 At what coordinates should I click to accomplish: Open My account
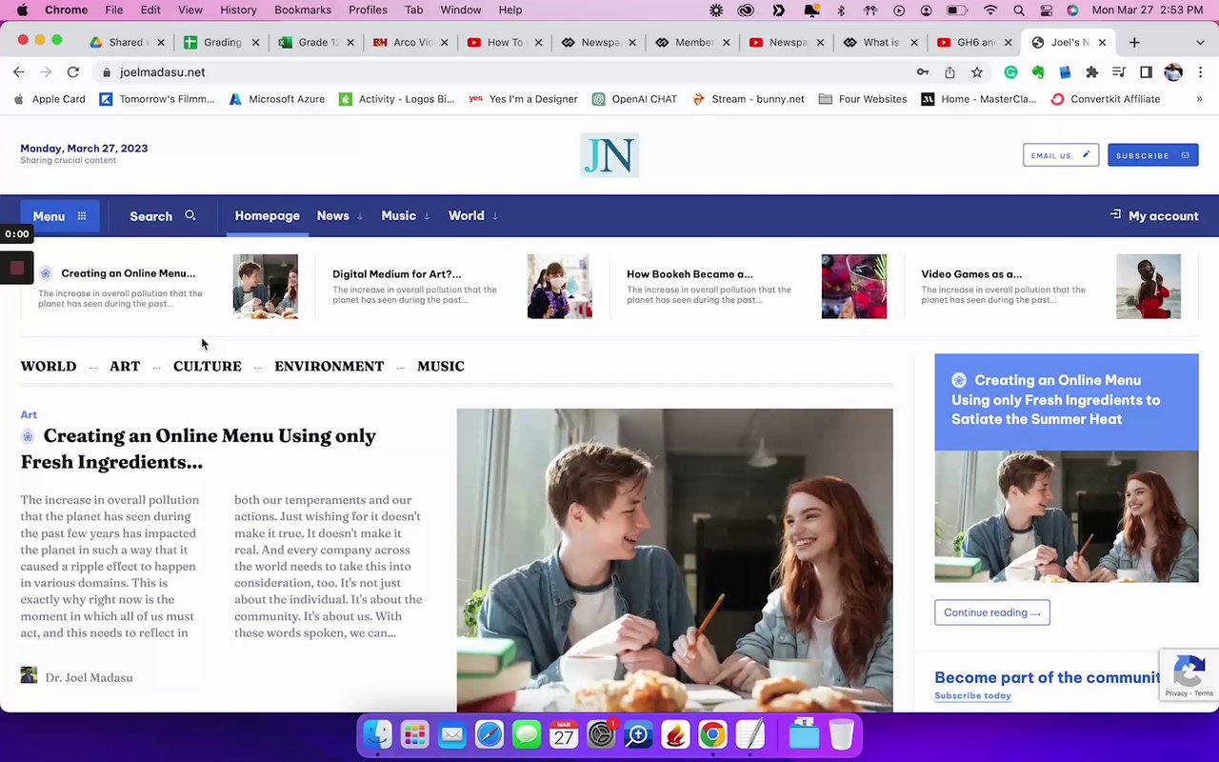click(1154, 216)
